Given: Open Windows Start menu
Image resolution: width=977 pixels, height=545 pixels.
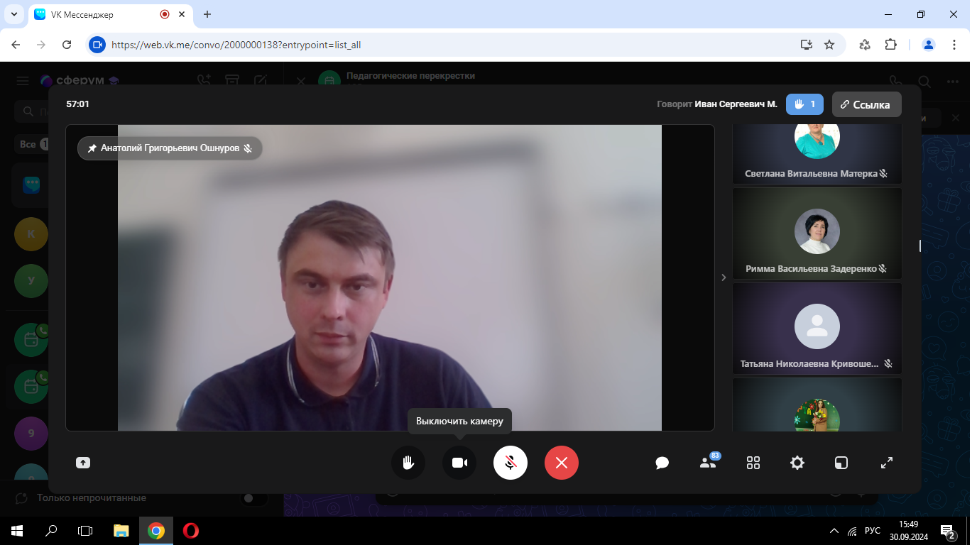Looking at the screenshot, I should click(x=17, y=530).
